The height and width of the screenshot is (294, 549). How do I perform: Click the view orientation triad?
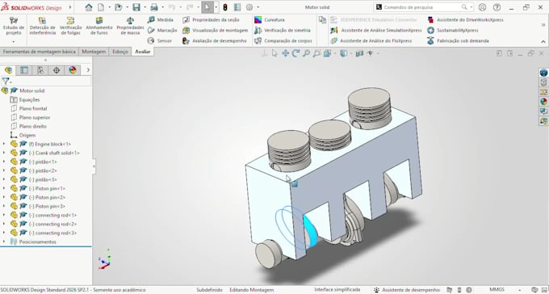(x=105, y=259)
